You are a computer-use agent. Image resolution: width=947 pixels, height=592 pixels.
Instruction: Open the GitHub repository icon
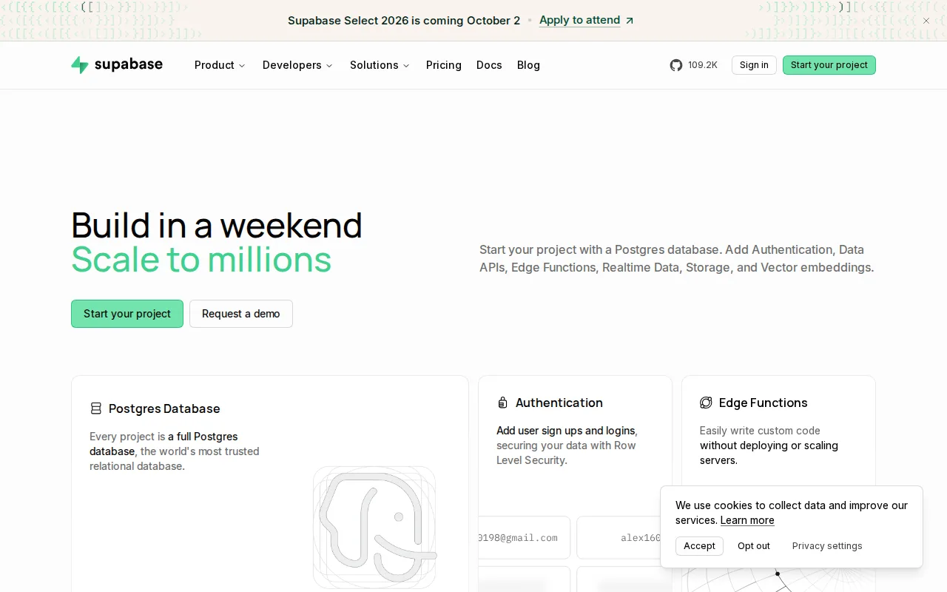676,65
